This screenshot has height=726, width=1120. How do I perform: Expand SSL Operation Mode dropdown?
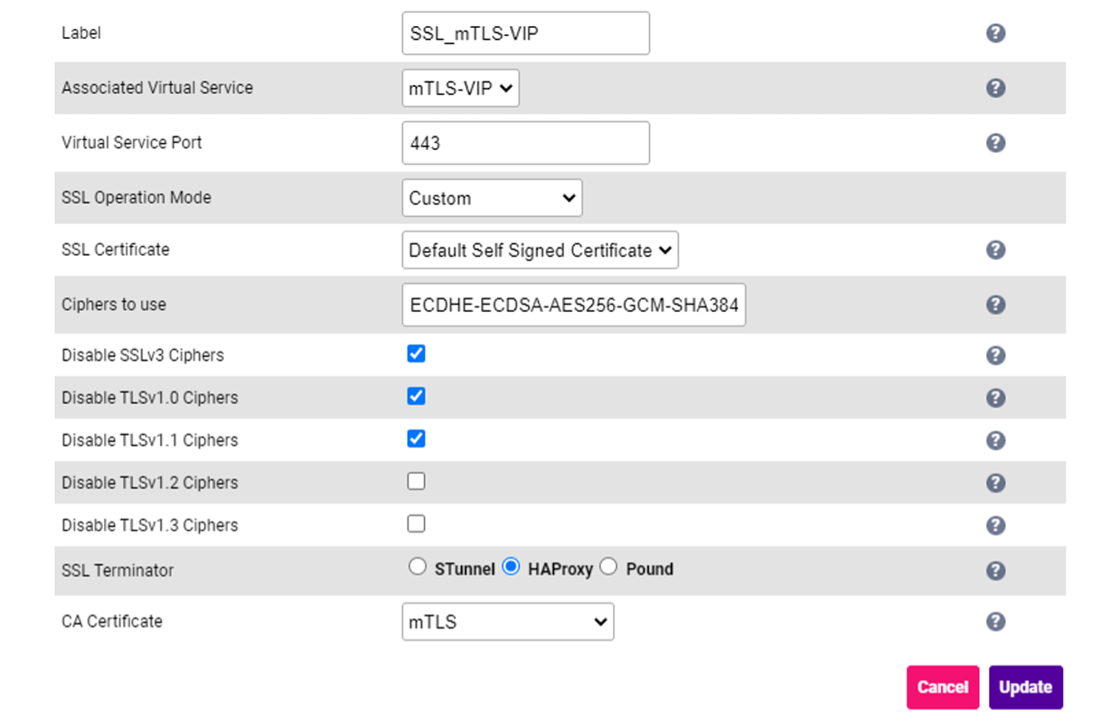492,198
